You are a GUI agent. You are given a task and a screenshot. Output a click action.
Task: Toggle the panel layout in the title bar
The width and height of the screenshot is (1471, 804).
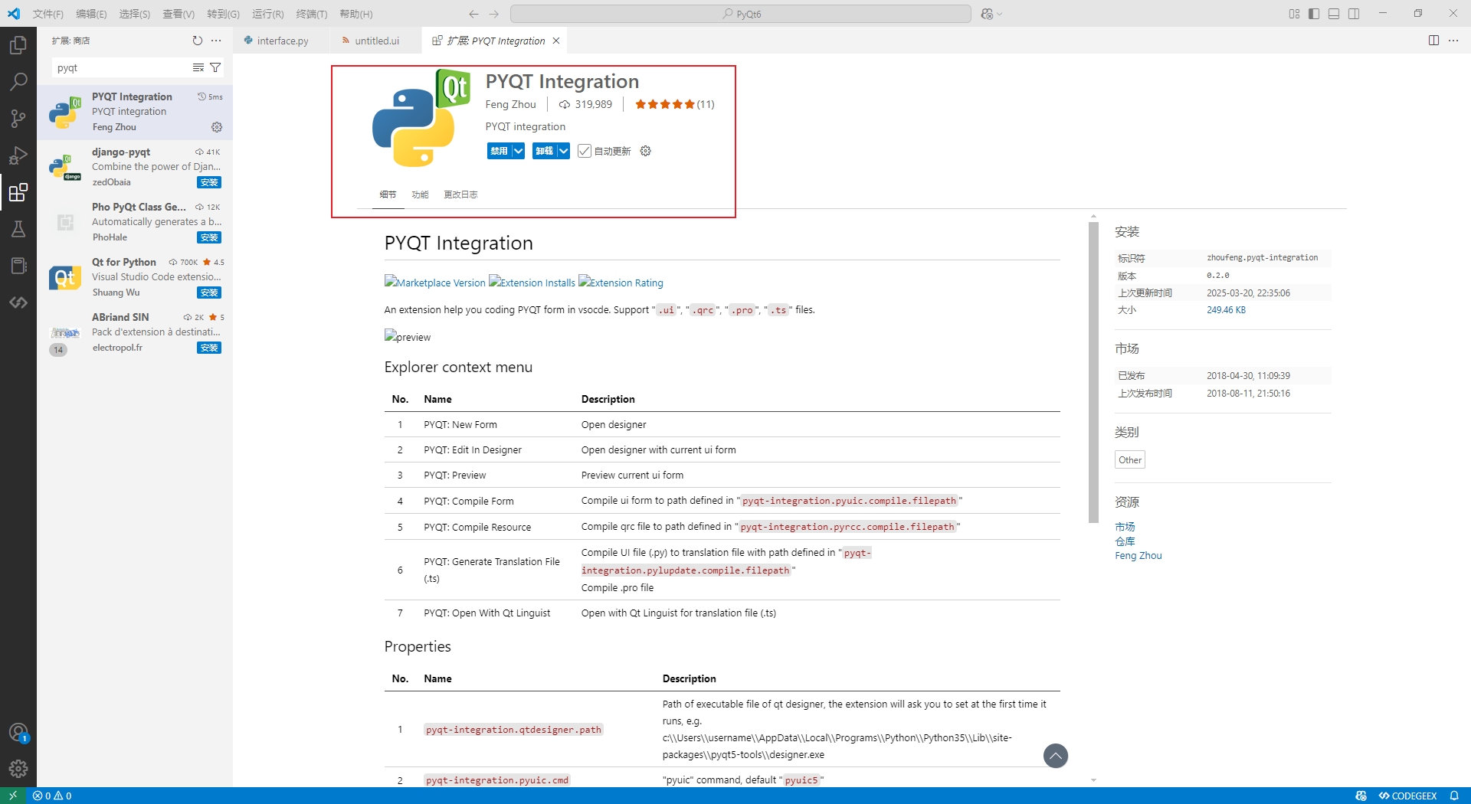pyautogui.click(x=1334, y=13)
